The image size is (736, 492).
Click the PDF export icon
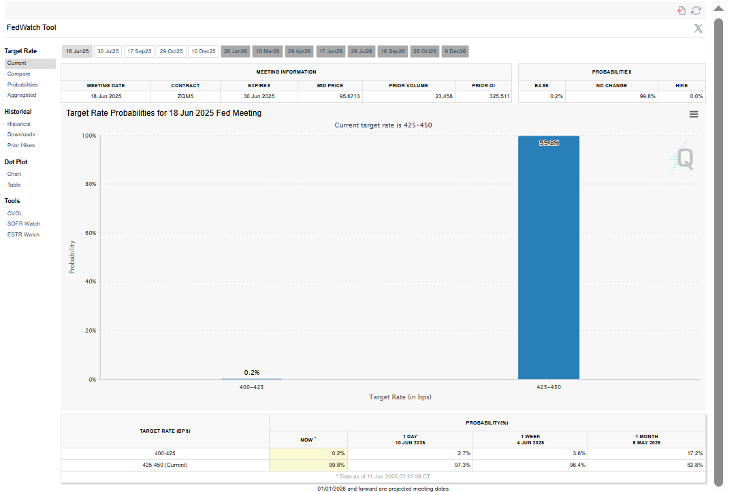682,10
